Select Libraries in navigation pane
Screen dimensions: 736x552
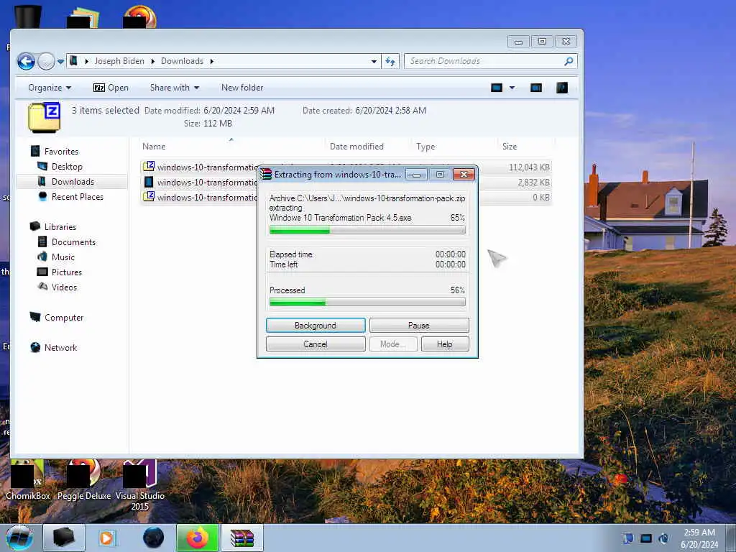point(60,226)
